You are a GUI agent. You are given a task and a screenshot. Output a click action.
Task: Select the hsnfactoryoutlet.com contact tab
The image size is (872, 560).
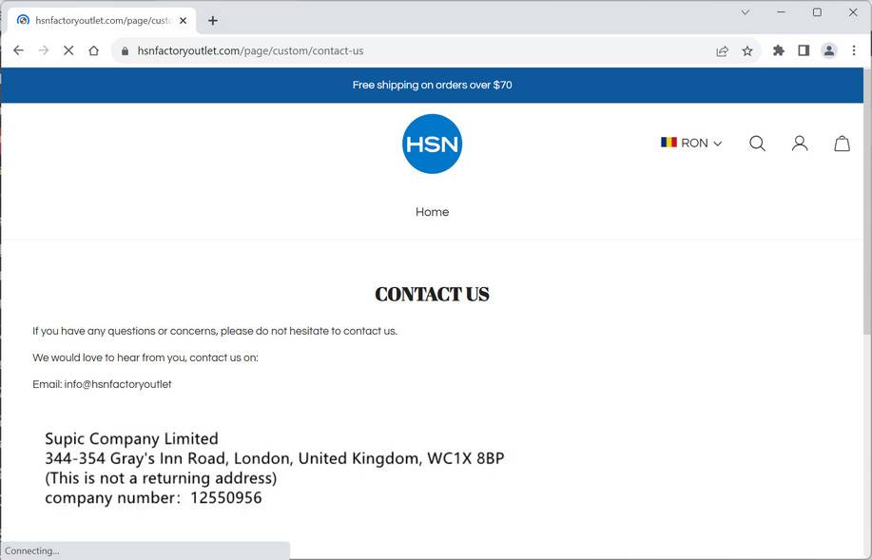point(102,21)
